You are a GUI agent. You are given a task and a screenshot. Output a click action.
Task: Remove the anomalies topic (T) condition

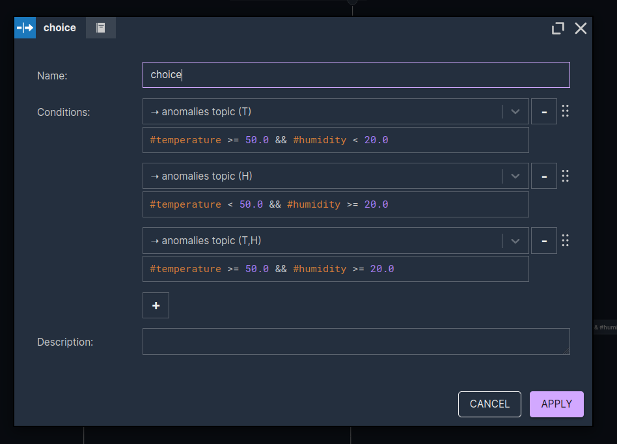[544, 111]
